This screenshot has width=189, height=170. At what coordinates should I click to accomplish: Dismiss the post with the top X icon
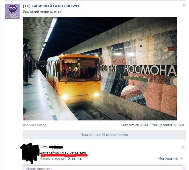click(x=184, y=5)
